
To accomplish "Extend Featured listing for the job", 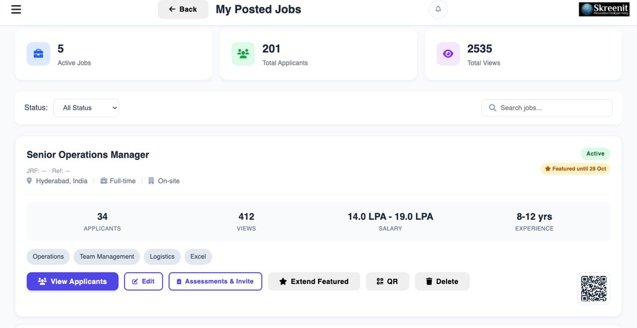I will 314,281.
